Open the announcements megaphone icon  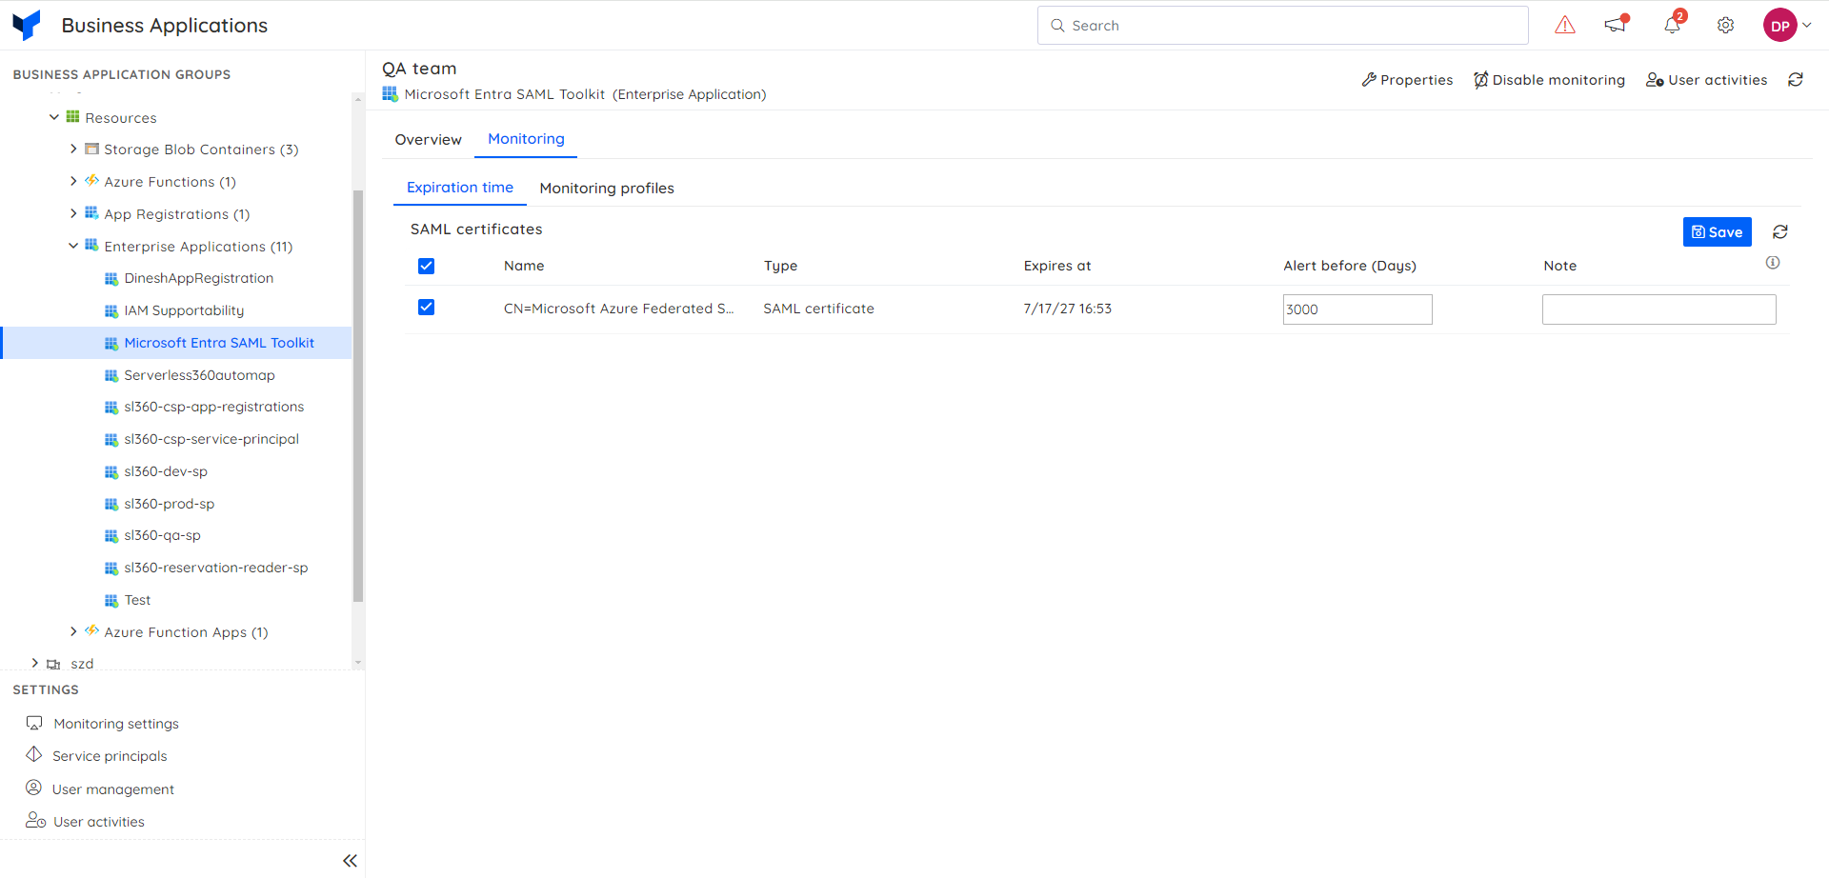click(x=1616, y=25)
